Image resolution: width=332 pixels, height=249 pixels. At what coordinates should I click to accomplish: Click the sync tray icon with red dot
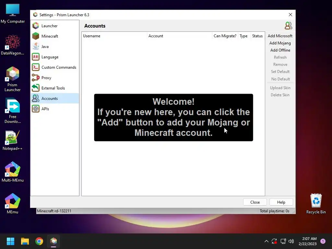click(x=274, y=241)
